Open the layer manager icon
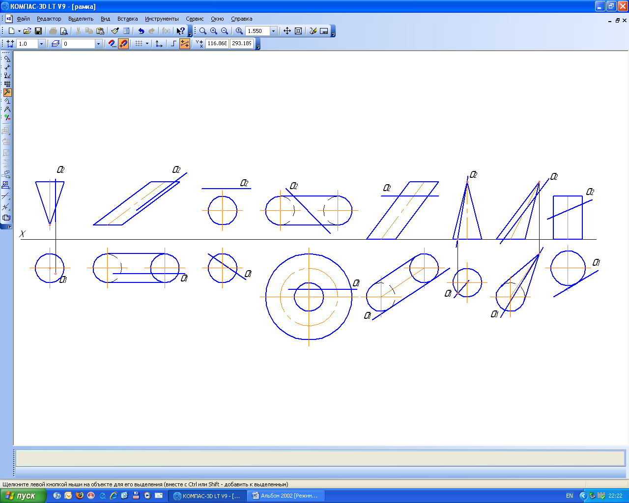Image resolution: width=629 pixels, height=503 pixels. click(x=56, y=44)
